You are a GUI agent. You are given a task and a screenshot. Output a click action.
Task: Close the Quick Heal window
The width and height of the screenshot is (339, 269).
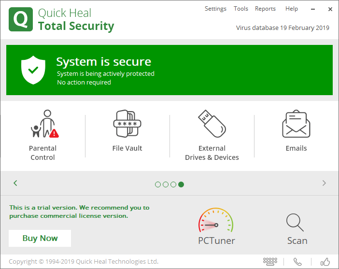click(330, 9)
